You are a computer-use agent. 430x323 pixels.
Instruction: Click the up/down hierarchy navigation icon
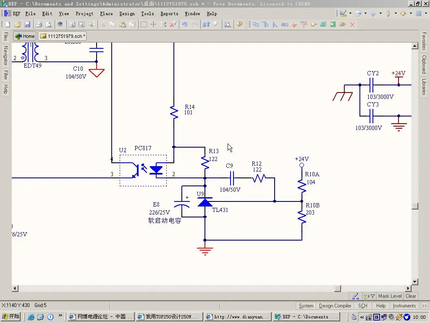[206, 24]
